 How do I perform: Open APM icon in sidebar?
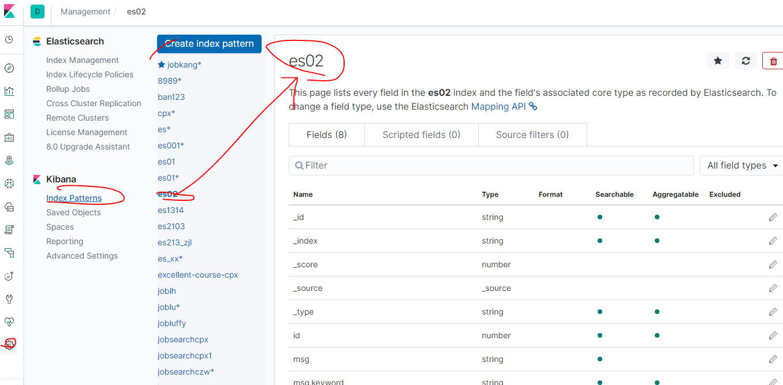(x=9, y=253)
